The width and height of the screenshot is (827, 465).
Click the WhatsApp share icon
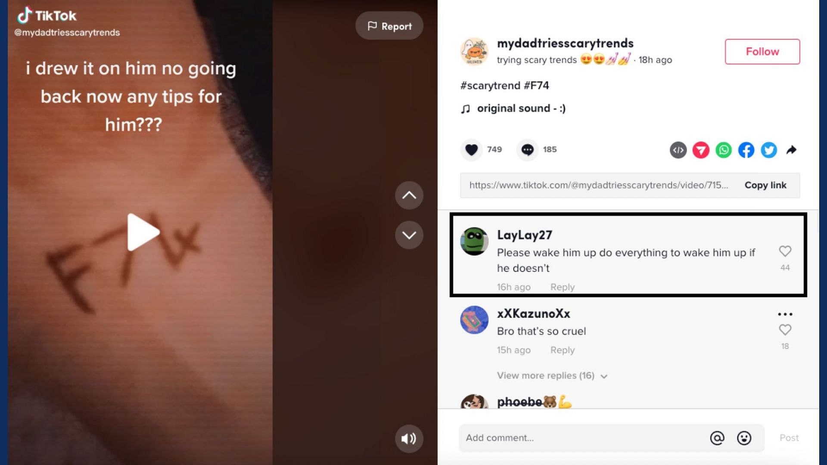723,149
